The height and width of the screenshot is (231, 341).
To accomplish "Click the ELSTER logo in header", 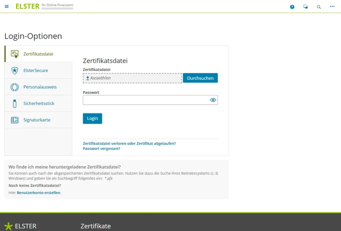I will coord(28,6).
